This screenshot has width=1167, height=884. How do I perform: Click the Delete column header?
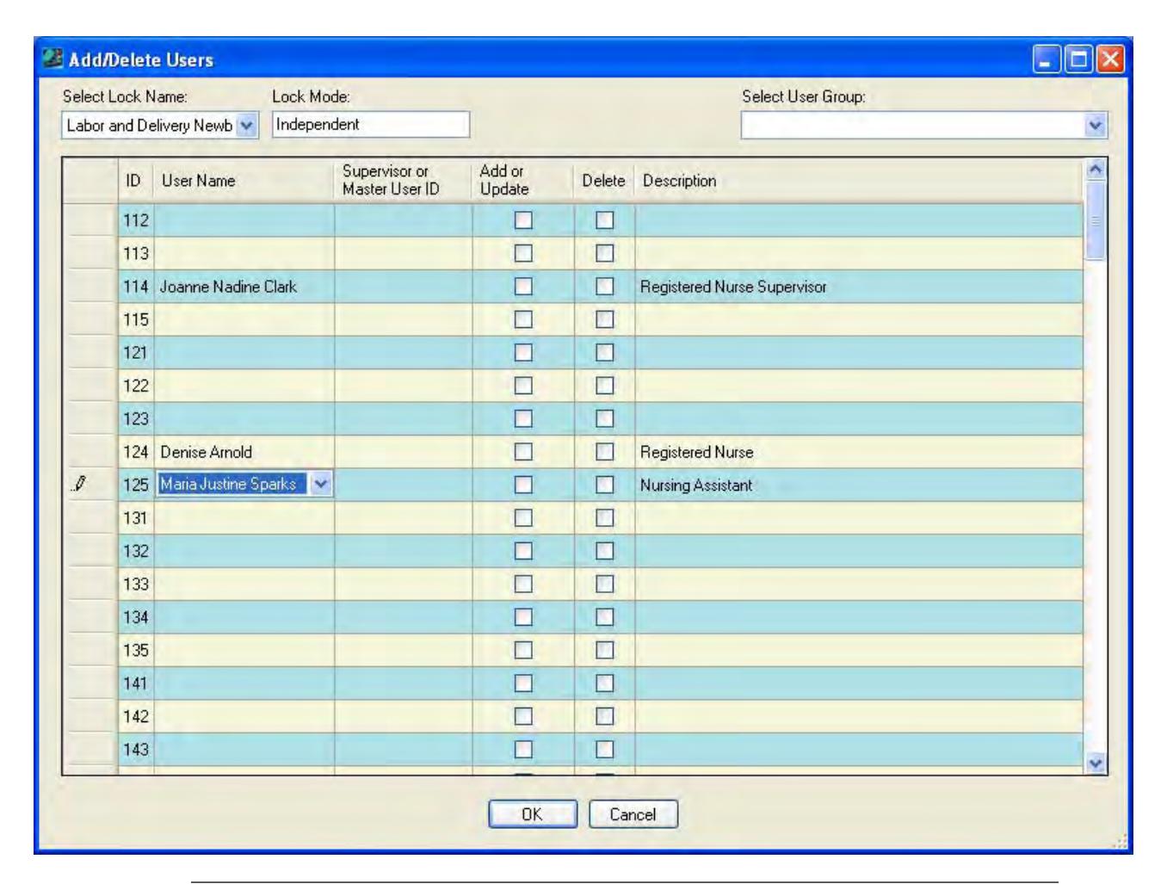point(604,181)
